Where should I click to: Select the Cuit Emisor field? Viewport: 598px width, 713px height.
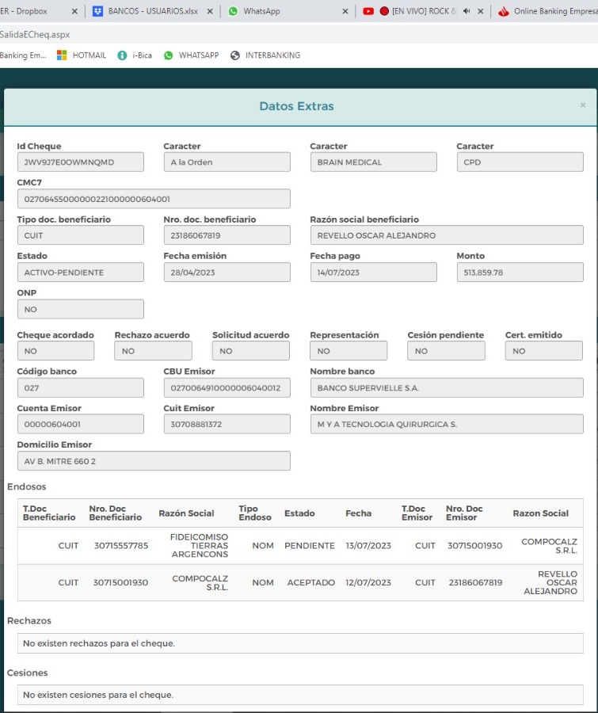click(x=227, y=425)
